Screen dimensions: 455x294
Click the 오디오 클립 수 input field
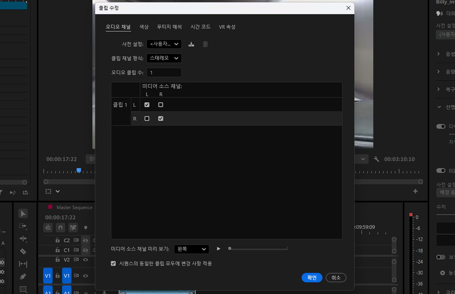(164, 72)
